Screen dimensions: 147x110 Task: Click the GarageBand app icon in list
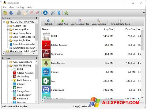[x=46, y=90]
